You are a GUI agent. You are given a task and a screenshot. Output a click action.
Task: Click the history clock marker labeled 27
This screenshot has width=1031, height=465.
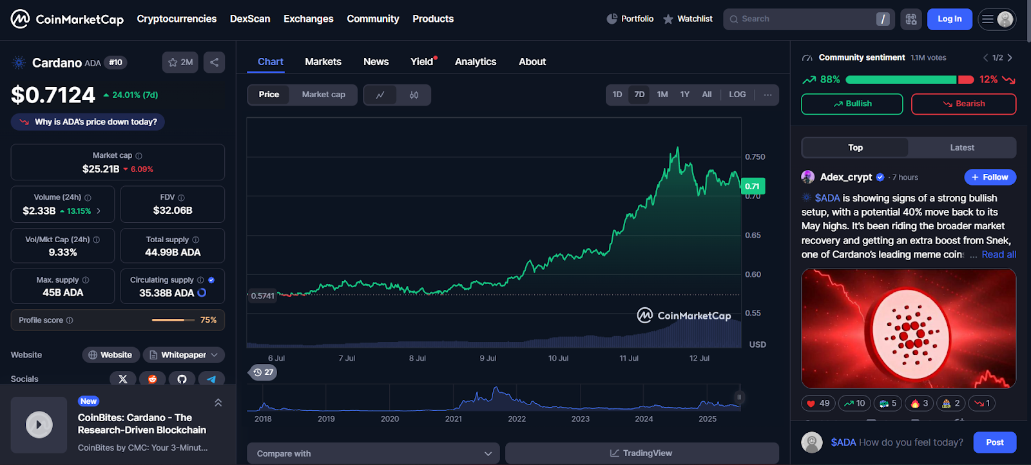coord(263,372)
